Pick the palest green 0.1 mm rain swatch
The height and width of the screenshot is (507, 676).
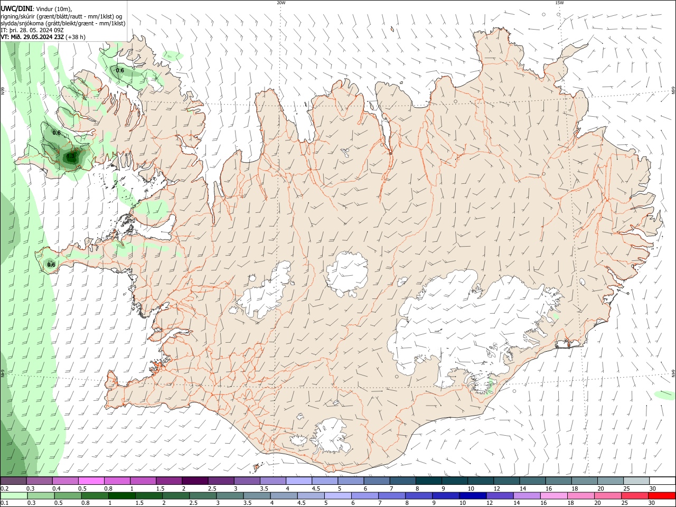(x=14, y=496)
